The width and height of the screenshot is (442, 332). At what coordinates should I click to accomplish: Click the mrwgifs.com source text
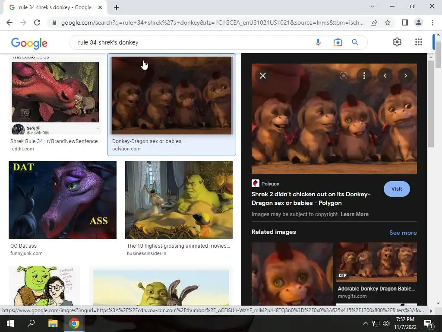[352, 296]
